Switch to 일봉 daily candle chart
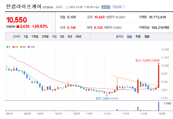 [x=129, y=36]
